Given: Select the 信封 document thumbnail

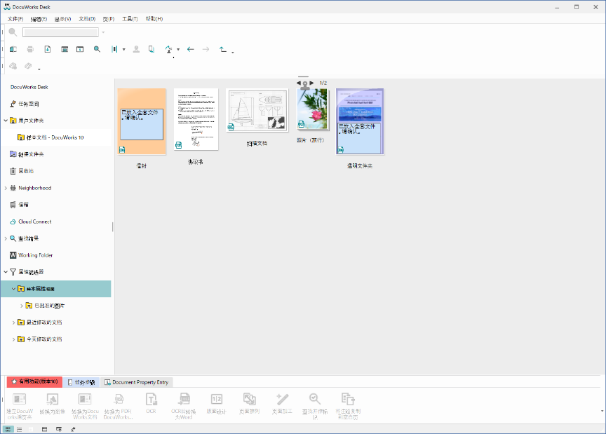Looking at the screenshot, I should point(142,119).
